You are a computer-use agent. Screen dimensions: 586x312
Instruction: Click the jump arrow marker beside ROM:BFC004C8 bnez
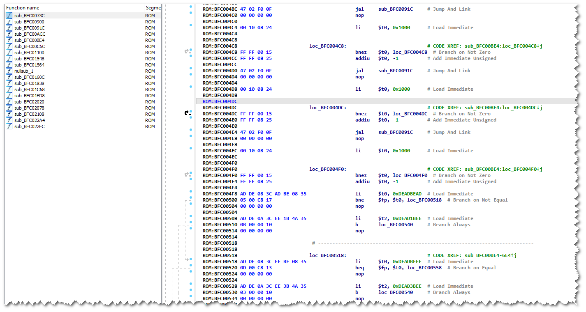[x=188, y=51]
